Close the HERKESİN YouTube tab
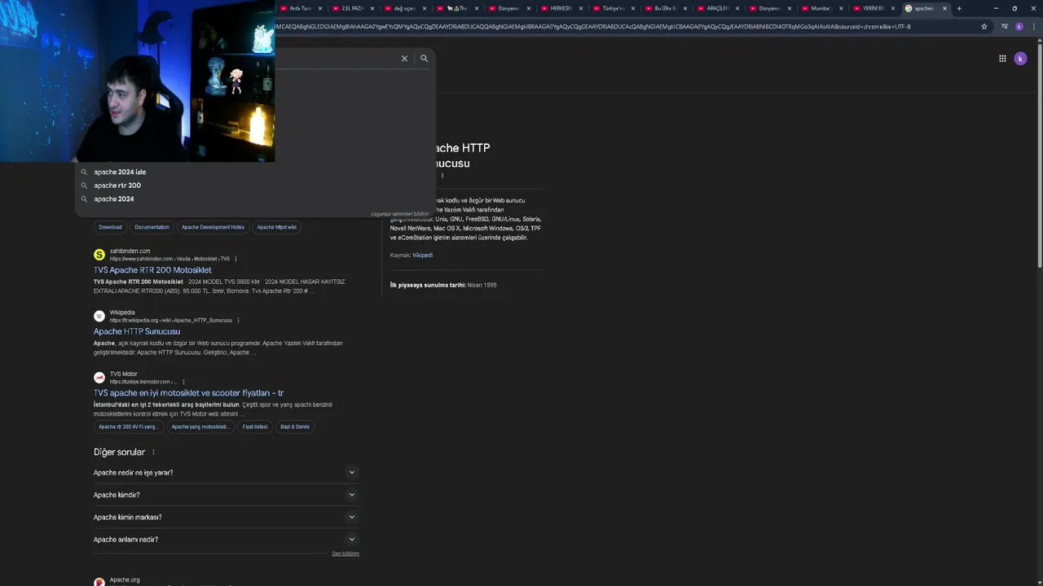The width and height of the screenshot is (1043, 586). 580,8
